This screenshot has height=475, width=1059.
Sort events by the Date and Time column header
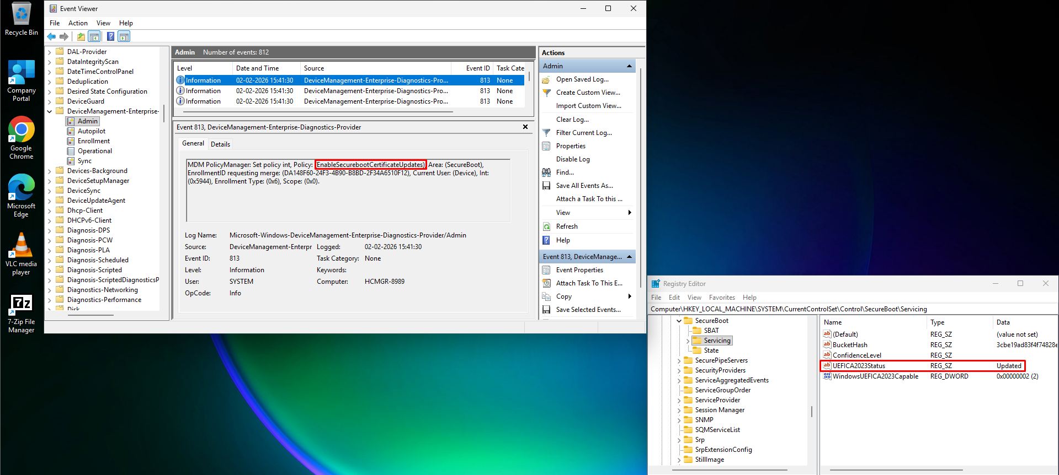(x=265, y=68)
